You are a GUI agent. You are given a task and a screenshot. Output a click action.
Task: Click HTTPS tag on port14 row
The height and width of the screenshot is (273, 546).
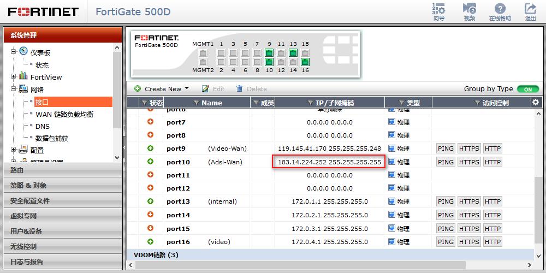[469, 215]
